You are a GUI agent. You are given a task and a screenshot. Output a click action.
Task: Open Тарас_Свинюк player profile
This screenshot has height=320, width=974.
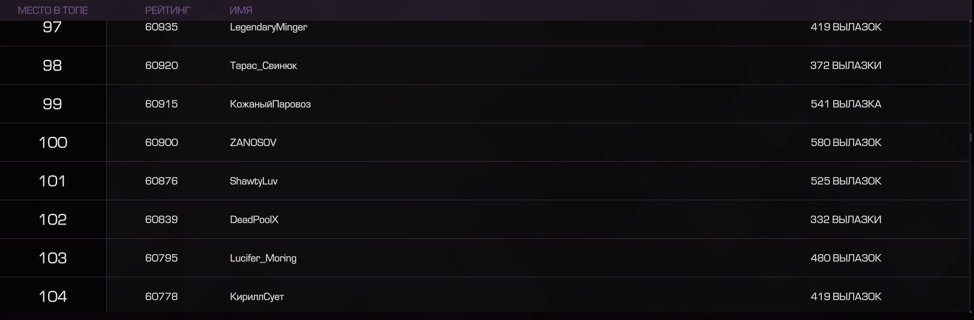[263, 66]
